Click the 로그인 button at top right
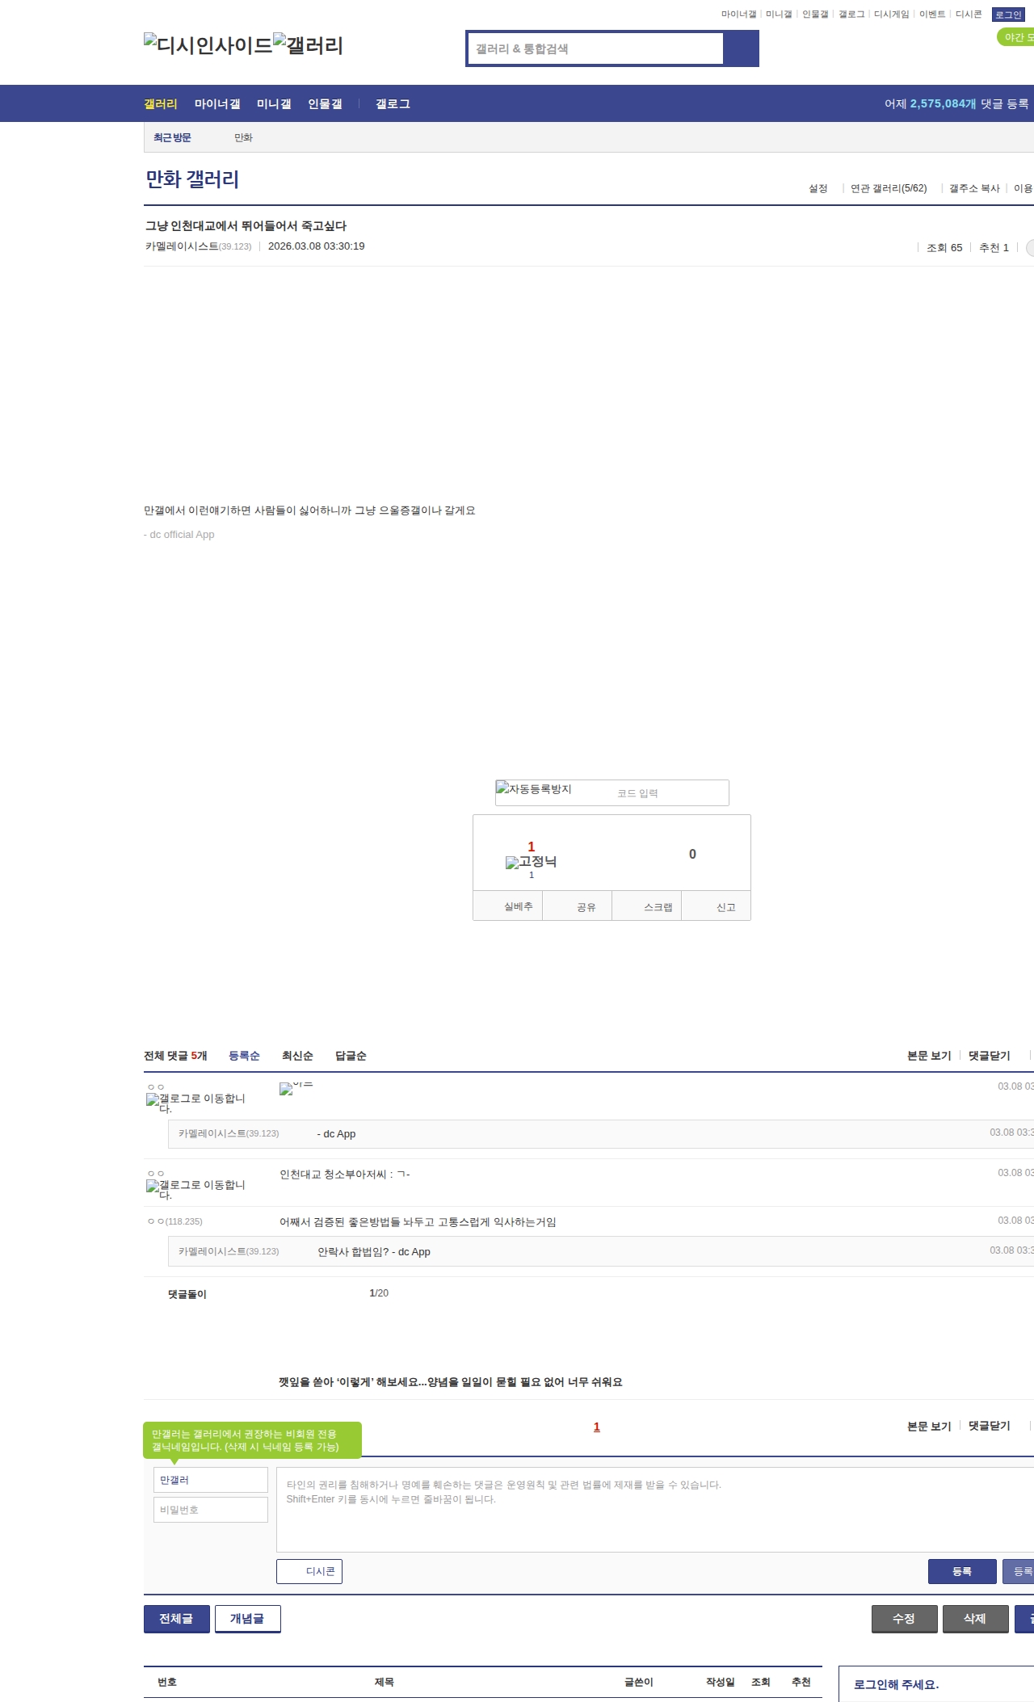The width and height of the screenshot is (1034, 1702). point(1008,15)
